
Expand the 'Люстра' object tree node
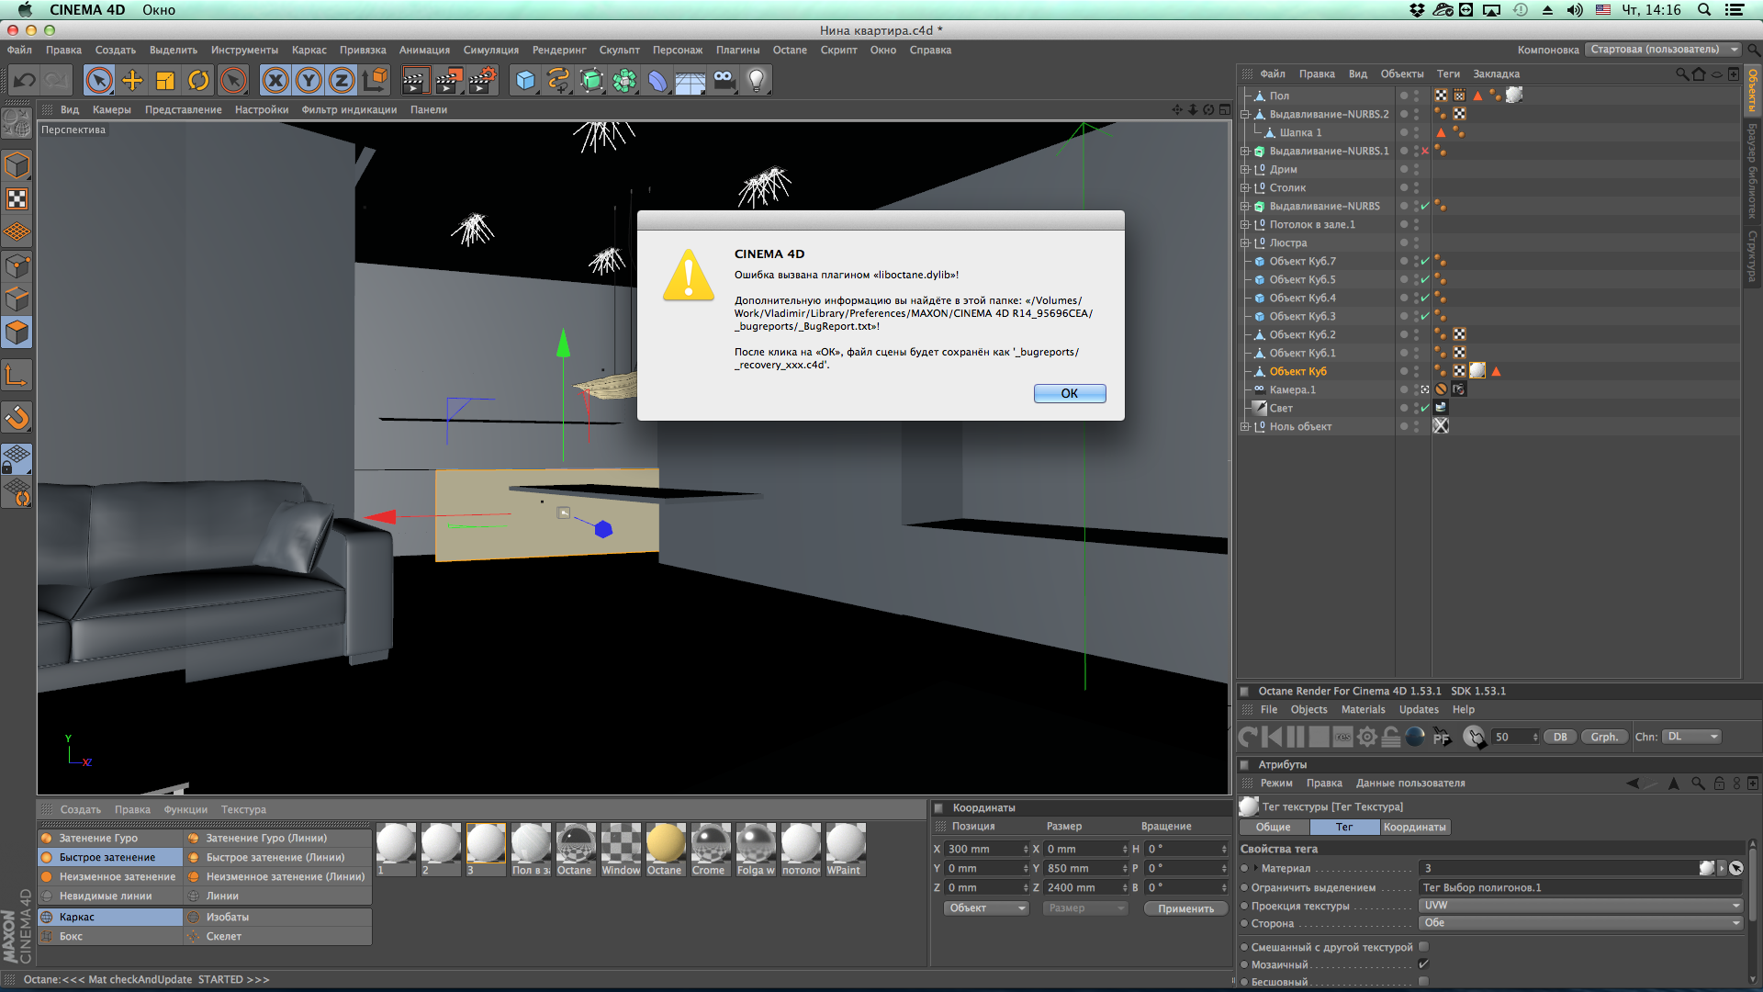pyautogui.click(x=1245, y=243)
